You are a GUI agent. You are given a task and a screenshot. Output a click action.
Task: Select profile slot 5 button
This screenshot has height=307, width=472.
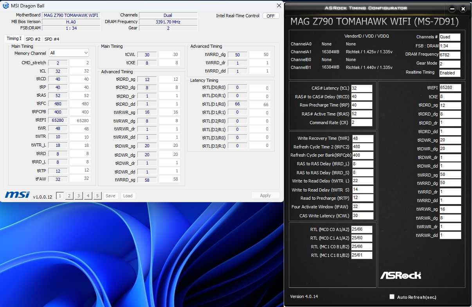[97, 196]
